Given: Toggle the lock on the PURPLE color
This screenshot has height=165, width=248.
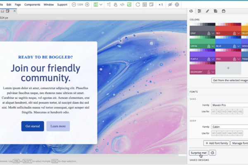Looking at the screenshot, I should point(209,59).
